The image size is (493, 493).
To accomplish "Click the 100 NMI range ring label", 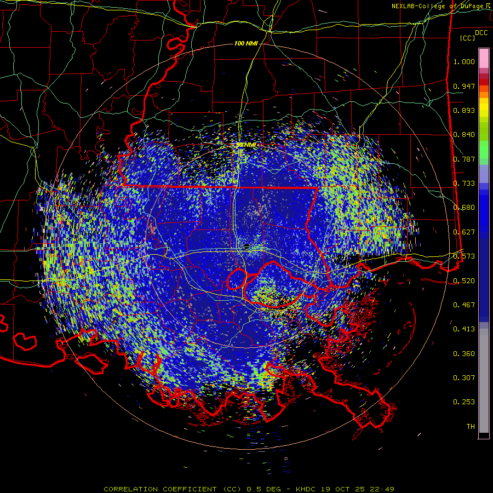I will pos(246,43).
